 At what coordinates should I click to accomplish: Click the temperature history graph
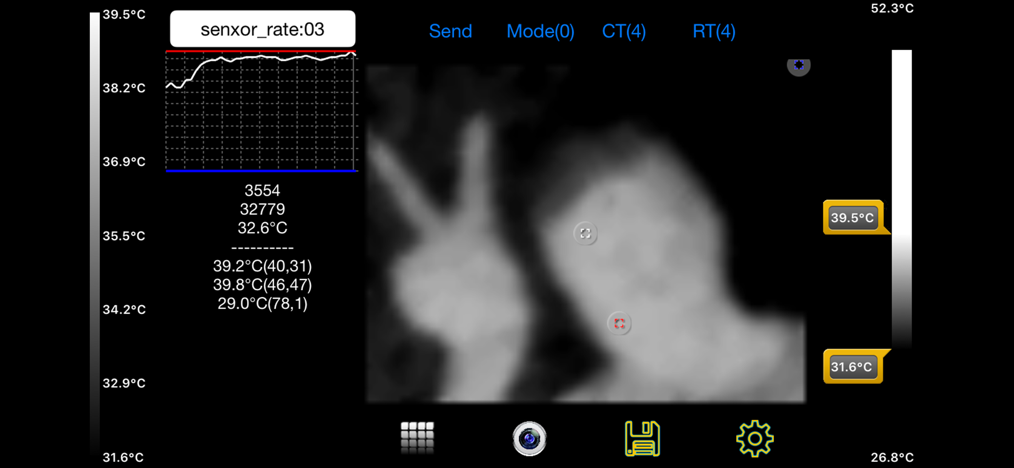[x=261, y=112]
